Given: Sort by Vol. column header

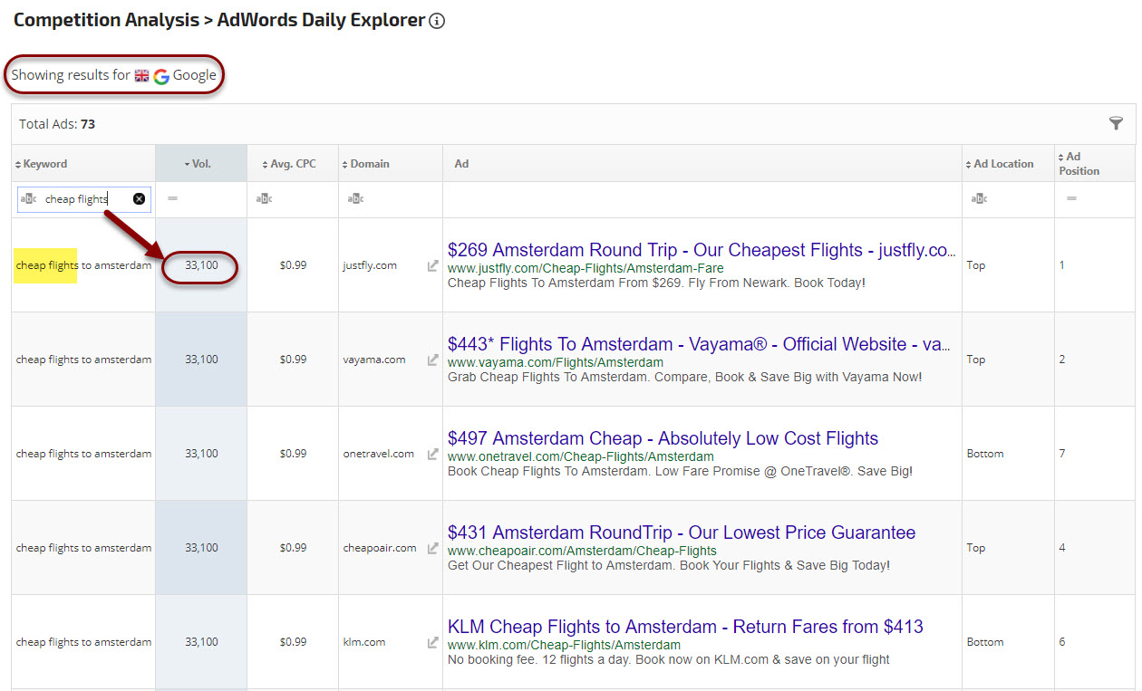Looking at the screenshot, I should tap(200, 164).
